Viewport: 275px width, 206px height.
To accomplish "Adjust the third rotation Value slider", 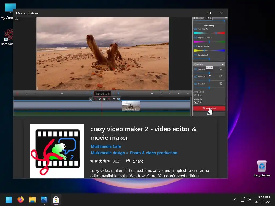I will pyautogui.click(x=209, y=88).
